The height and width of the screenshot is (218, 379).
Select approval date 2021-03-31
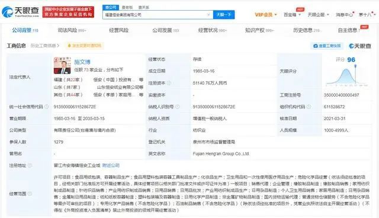[335, 118]
